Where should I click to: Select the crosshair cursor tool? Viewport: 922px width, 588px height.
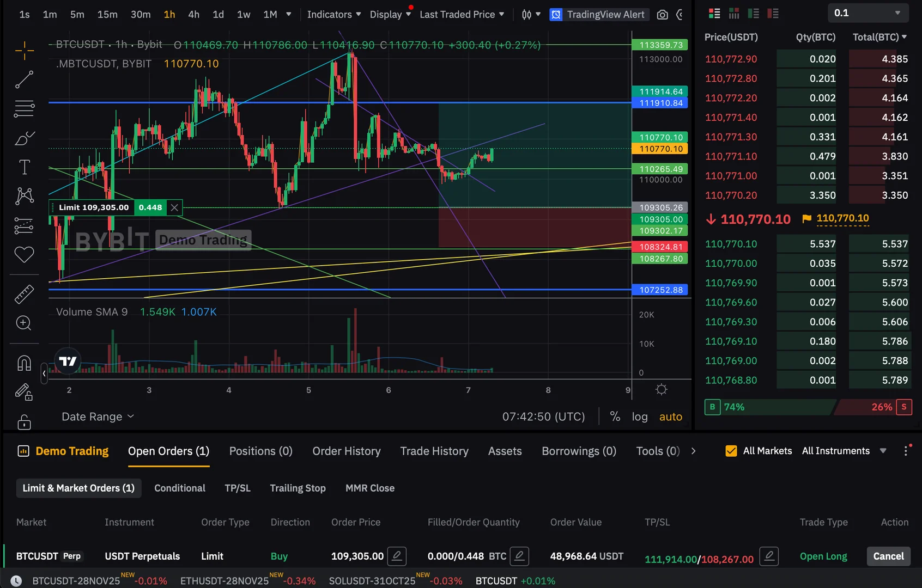coord(24,51)
